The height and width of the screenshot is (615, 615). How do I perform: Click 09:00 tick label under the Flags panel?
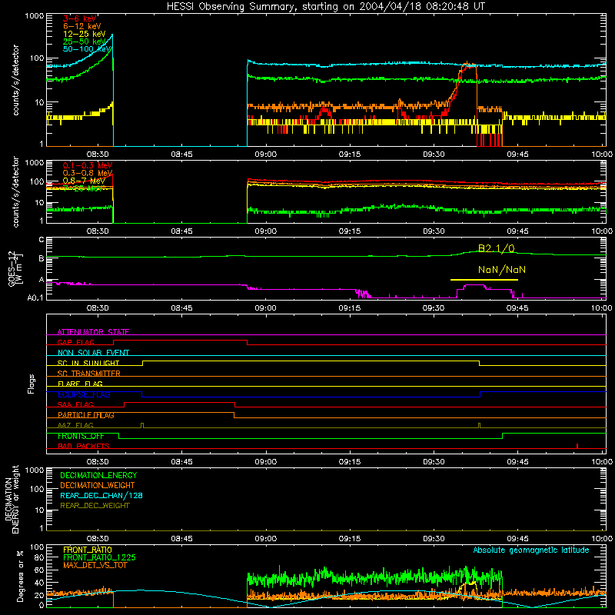[x=265, y=462]
